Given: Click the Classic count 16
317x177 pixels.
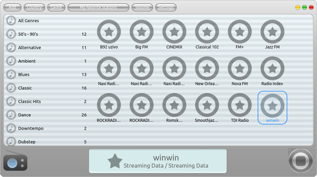Looking at the screenshot, I should click(x=84, y=88).
